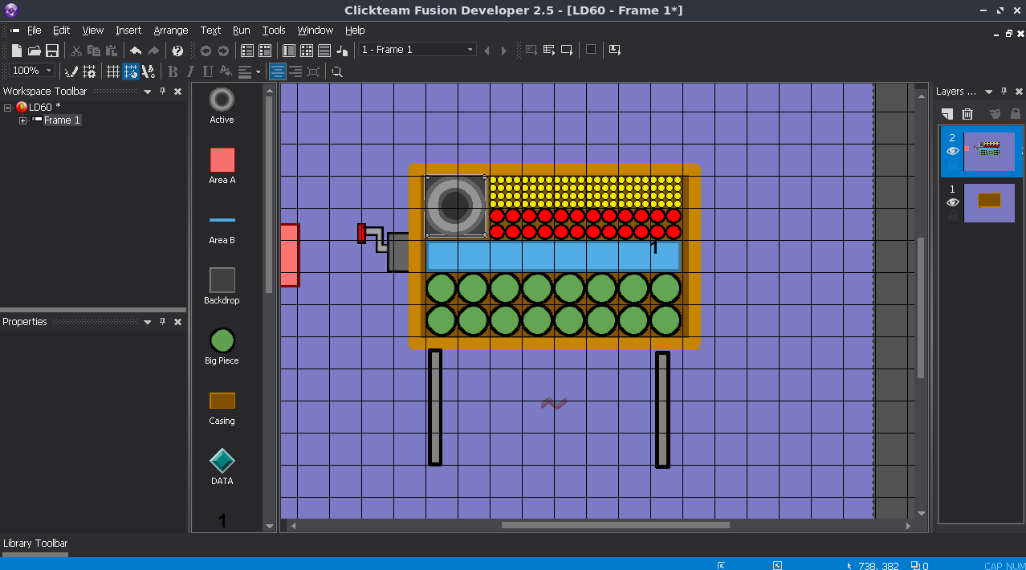Open the Run menu
This screenshot has width=1026, height=570.
242,30
